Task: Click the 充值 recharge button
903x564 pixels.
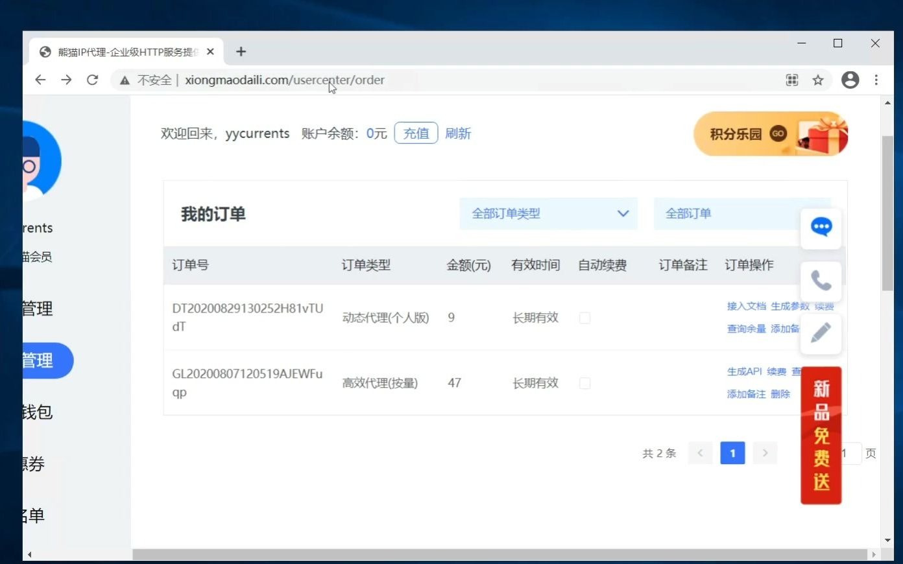Action: [416, 133]
